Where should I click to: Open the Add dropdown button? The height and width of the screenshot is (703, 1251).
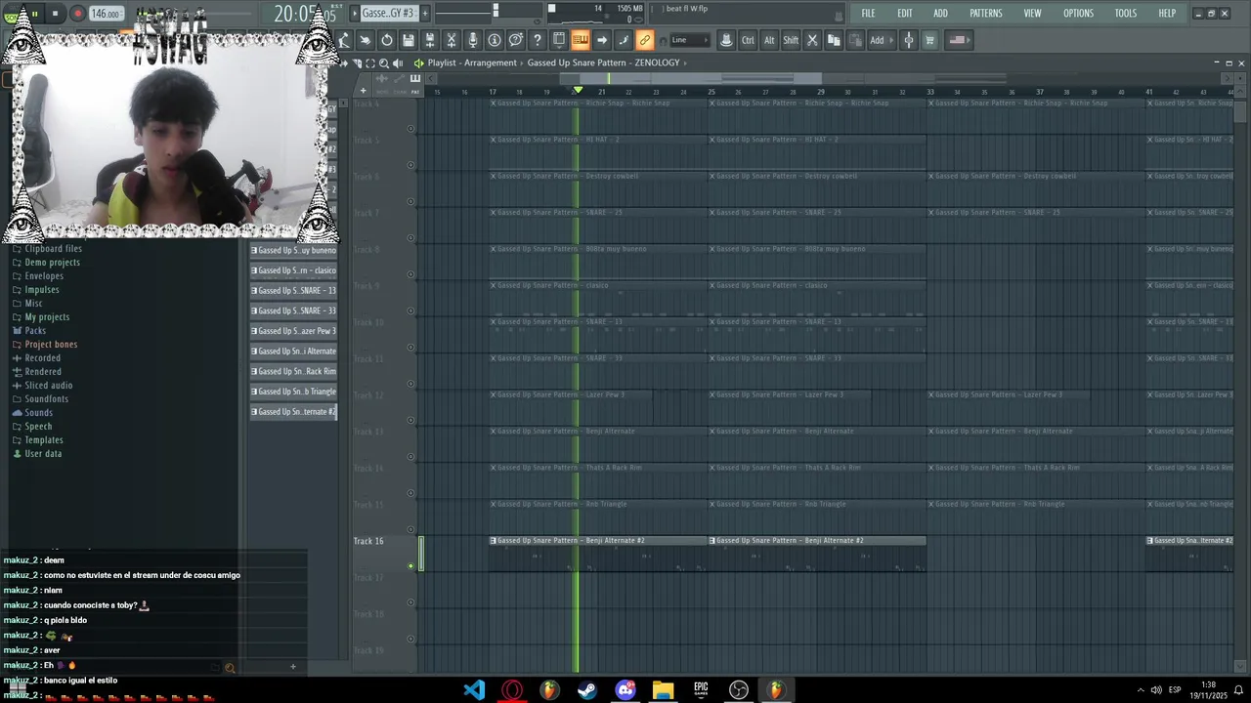coord(882,40)
